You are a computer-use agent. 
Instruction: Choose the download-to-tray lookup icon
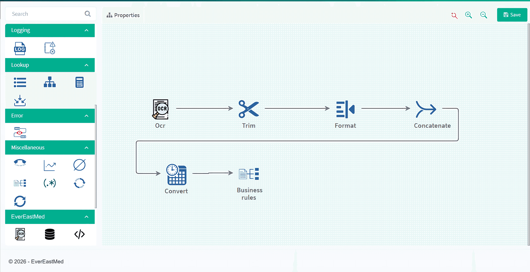(x=20, y=101)
